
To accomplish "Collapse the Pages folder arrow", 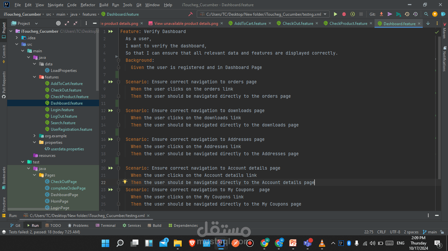I will [x=34, y=175].
